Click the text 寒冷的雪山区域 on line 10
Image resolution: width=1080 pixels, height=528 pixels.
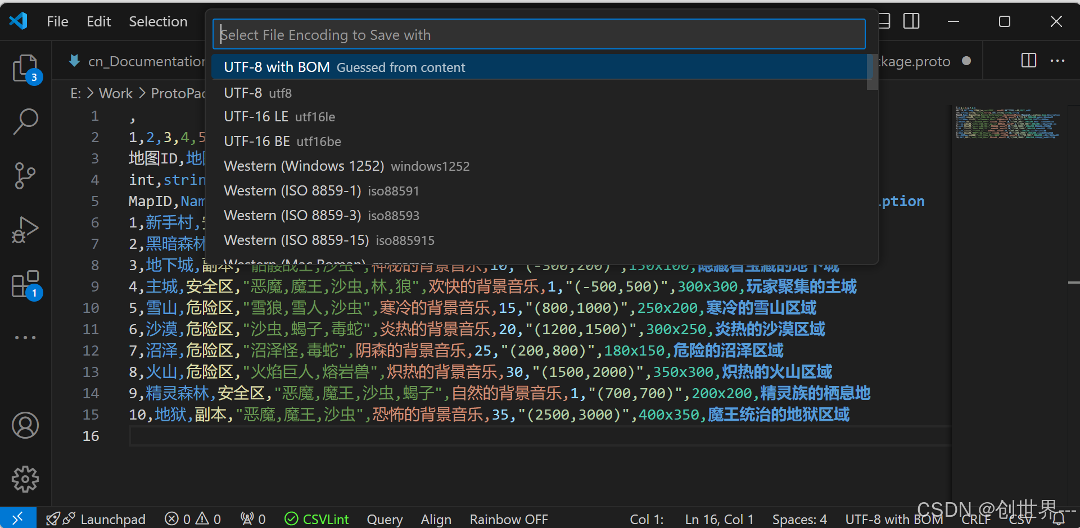click(761, 308)
